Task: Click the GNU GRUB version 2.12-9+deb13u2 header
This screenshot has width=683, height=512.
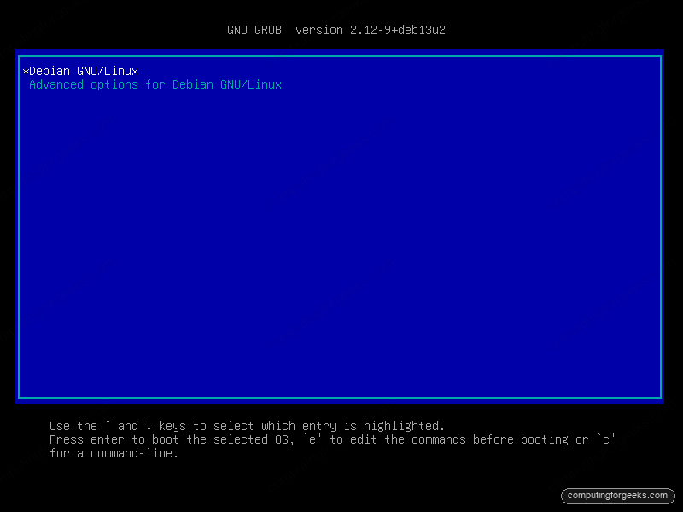Action: [x=336, y=30]
